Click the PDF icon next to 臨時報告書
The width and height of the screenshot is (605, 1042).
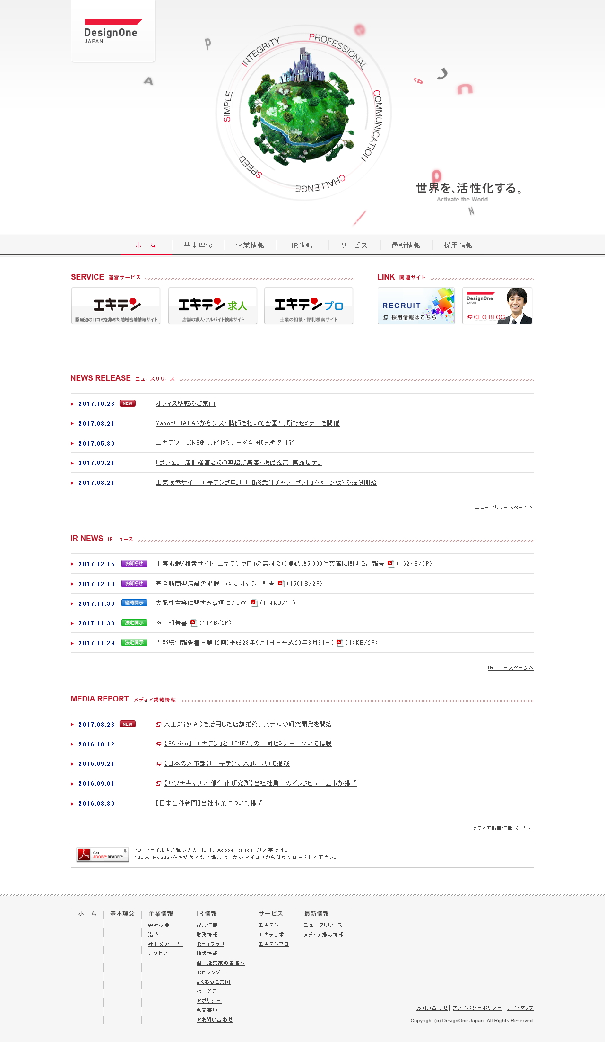[x=193, y=623]
